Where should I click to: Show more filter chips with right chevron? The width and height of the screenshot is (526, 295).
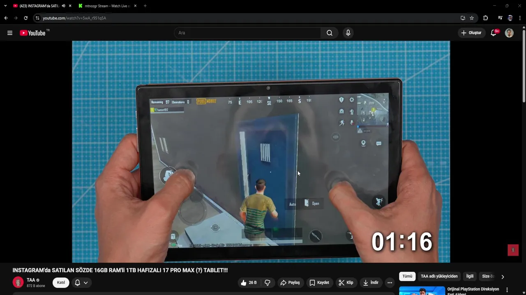[503, 277]
